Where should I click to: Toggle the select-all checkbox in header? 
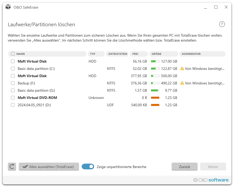click(13, 54)
